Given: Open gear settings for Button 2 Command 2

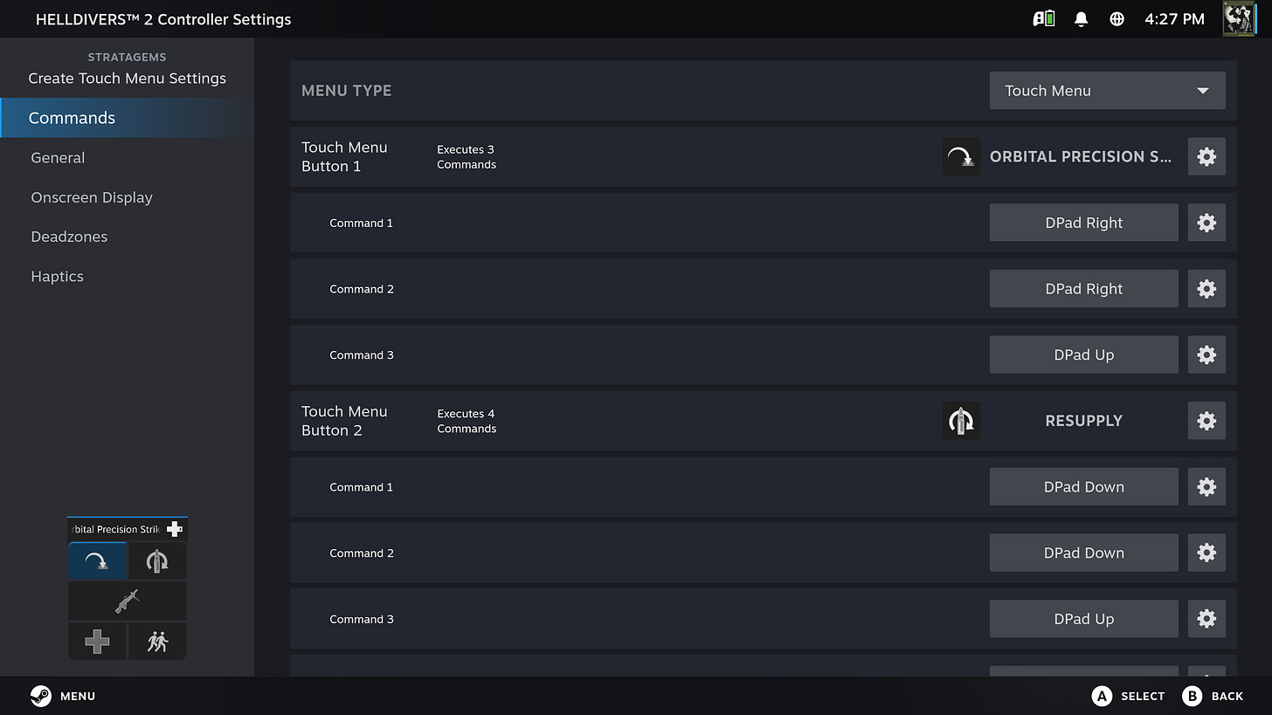Looking at the screenshot, I should point(1206,553).
